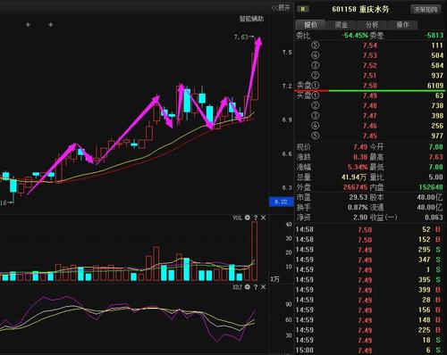This screenshot has width=447, height=355.
Task: Open KDJ indicator help question mark
Action: [x=256, y=287]
